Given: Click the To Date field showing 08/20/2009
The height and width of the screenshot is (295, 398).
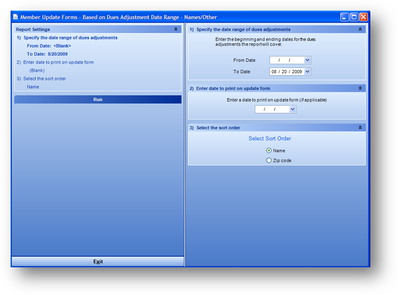Looking at the screenshot, I should point(286,72).
